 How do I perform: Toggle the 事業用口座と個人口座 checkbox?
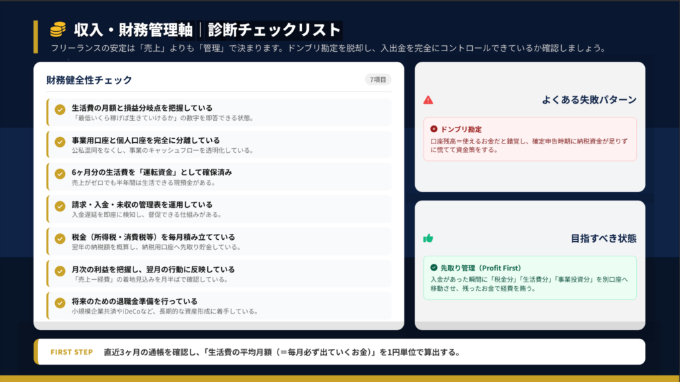click(60, 143)
